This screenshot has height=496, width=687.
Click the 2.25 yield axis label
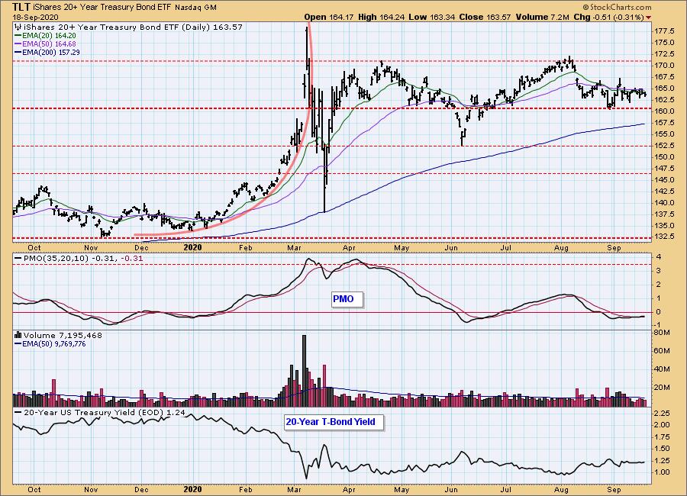[x=662, y=414]
